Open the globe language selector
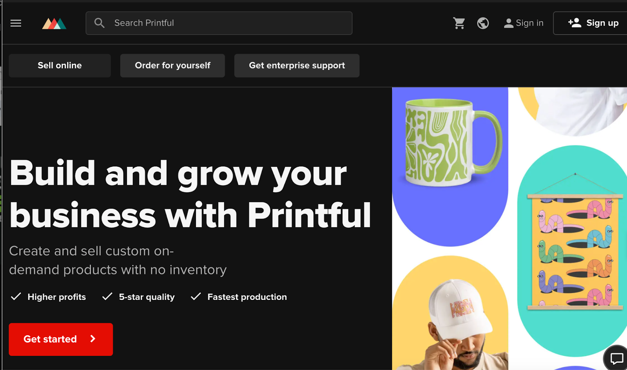This screenshot has height=370, width=627. click(x=483, y=23)
